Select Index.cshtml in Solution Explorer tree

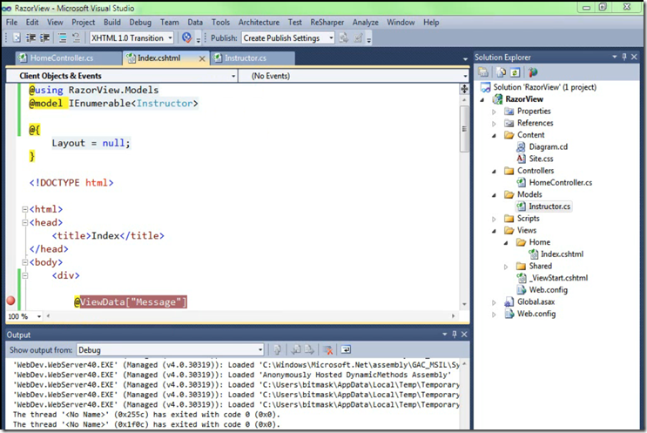pyautogui.click(x=562, y=254)
